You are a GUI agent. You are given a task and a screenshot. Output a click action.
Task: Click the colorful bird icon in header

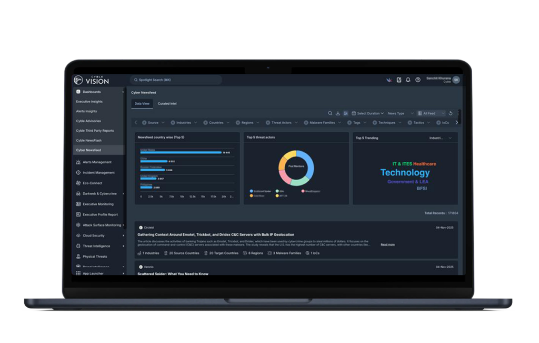(389, 80)
